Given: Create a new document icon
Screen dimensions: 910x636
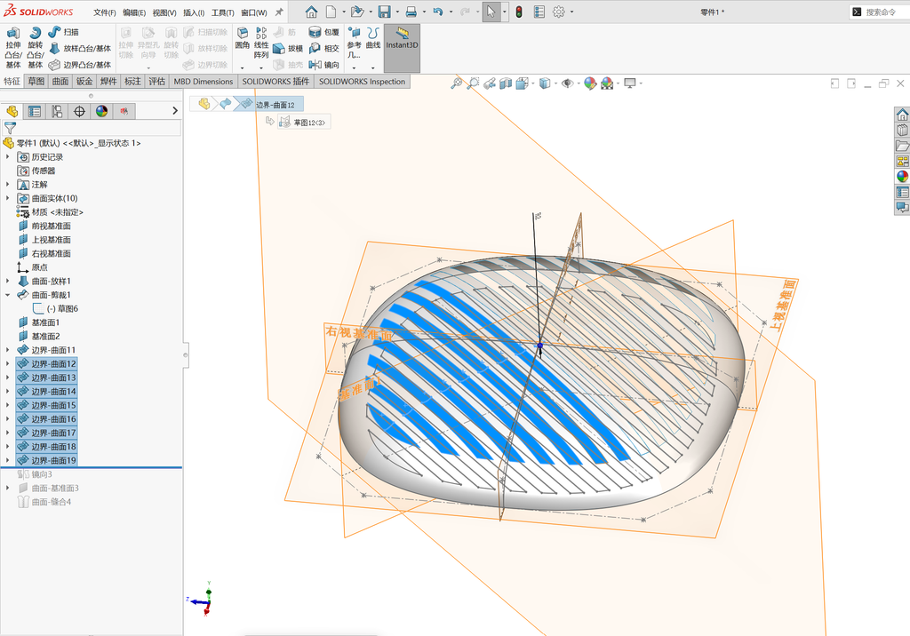Looking at the screenshot, I should click(x=331, y=12).
